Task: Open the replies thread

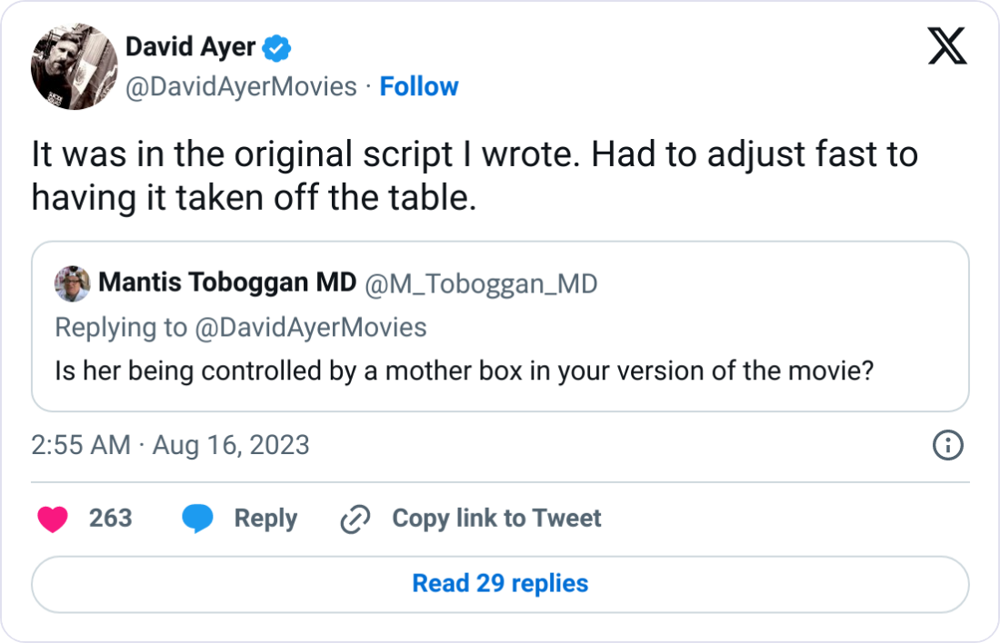Action: coord(499,583)
